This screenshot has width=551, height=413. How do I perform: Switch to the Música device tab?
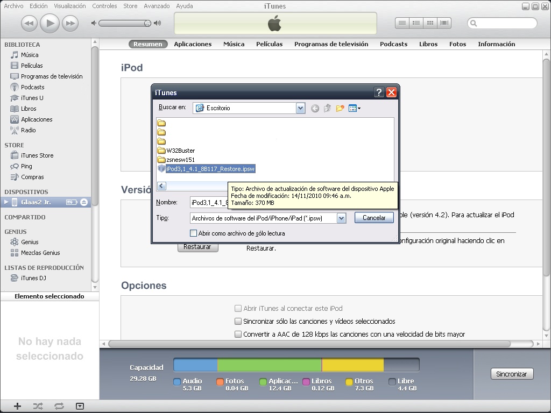click(234, 44)
